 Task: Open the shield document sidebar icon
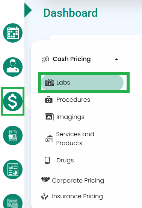[13, 135]
